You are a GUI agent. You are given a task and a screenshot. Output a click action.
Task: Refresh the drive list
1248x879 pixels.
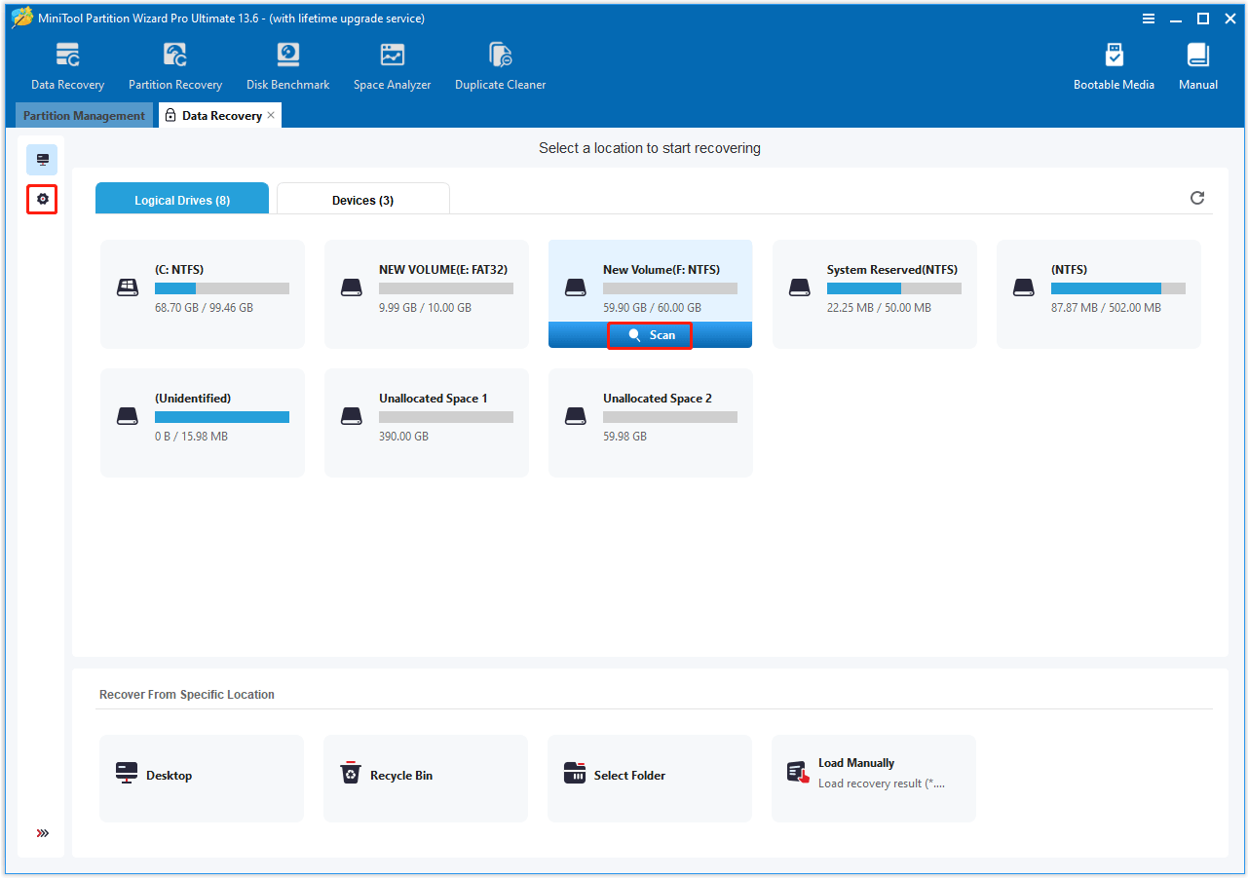point(1197,198)
